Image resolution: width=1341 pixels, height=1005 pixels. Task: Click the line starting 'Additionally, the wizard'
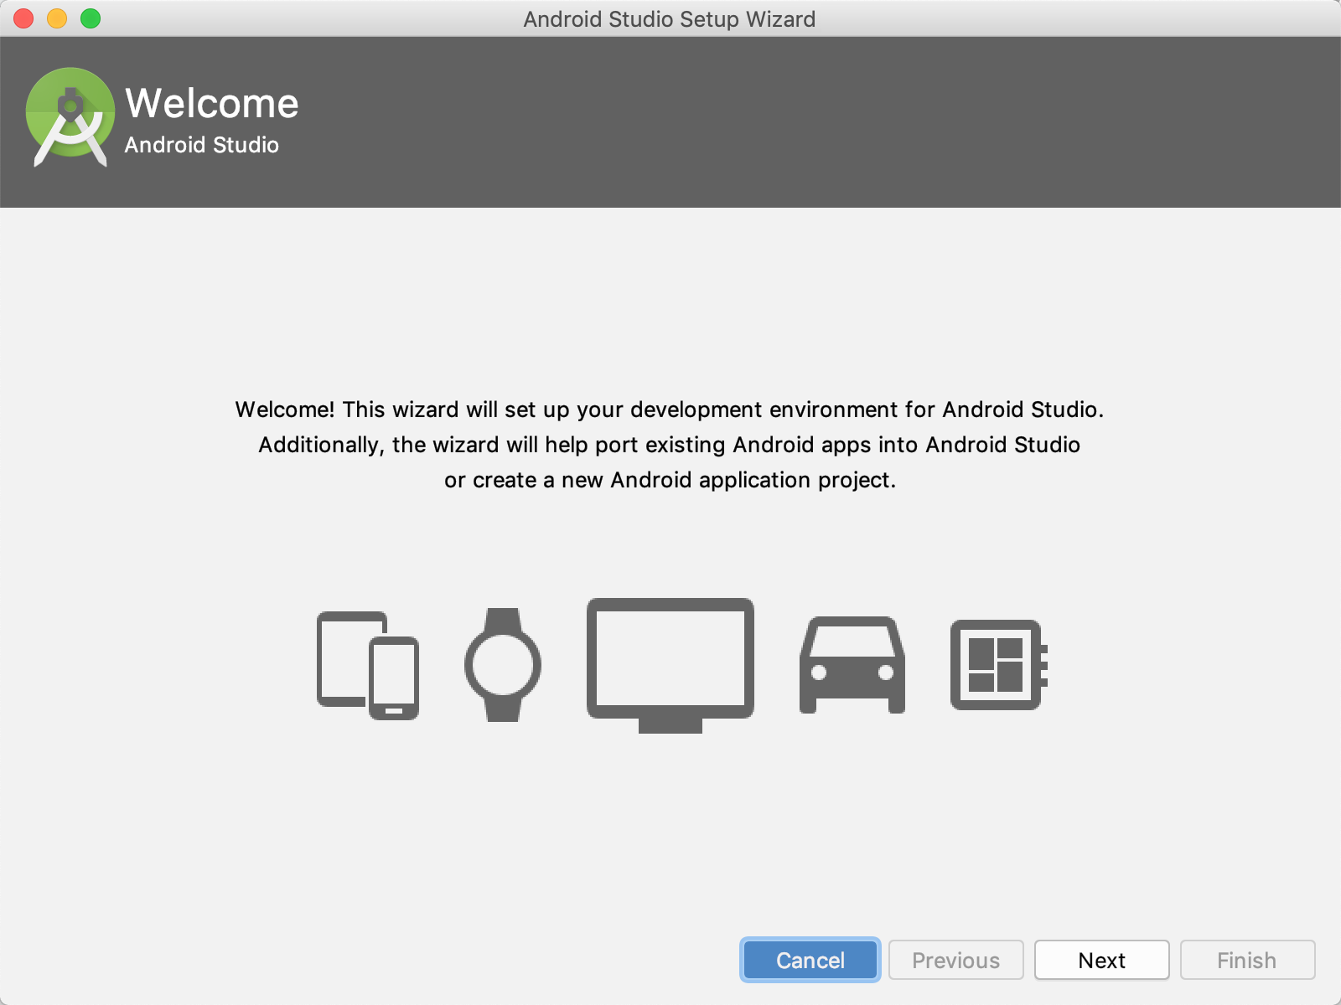tap(670, 445)
